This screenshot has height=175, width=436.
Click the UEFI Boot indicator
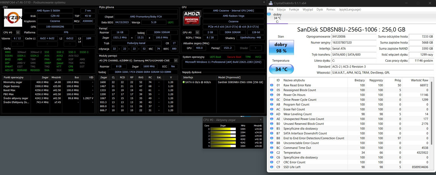tap(215, 57)
